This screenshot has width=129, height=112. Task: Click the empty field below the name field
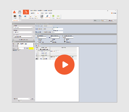coord(26,46)
